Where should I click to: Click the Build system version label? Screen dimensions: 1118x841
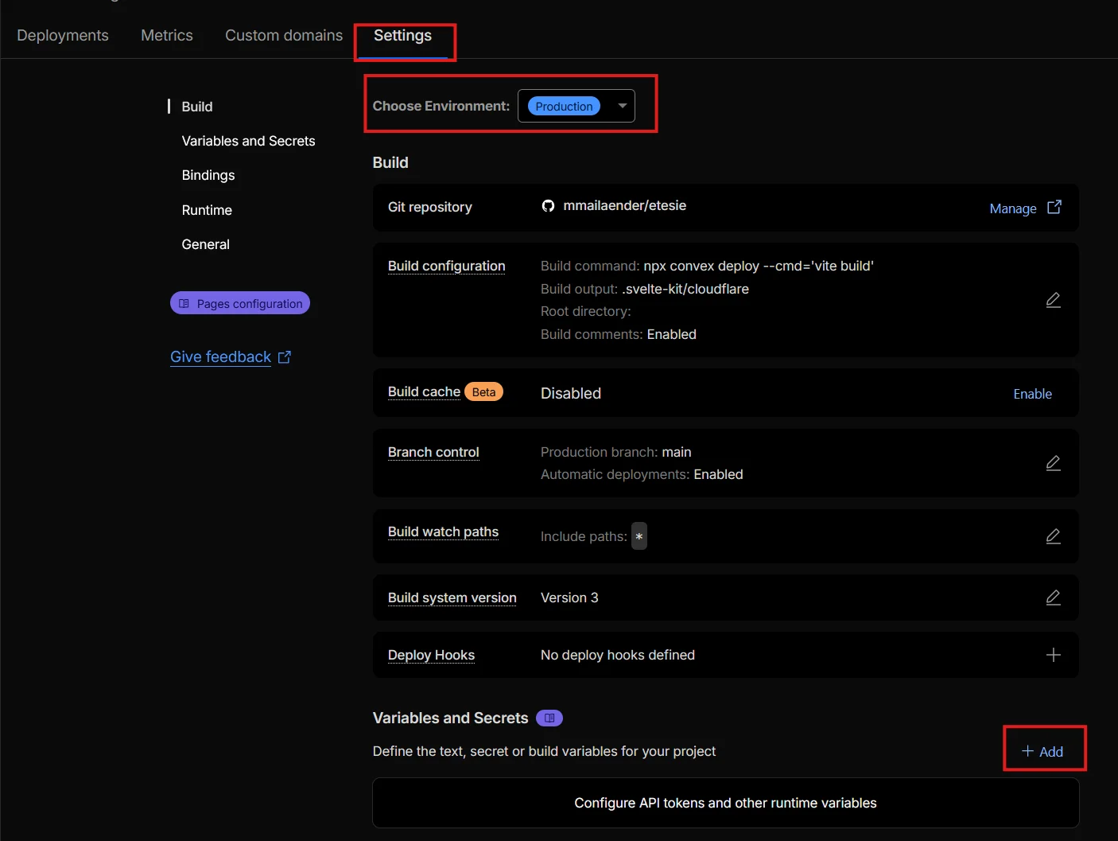click(452, 598)
